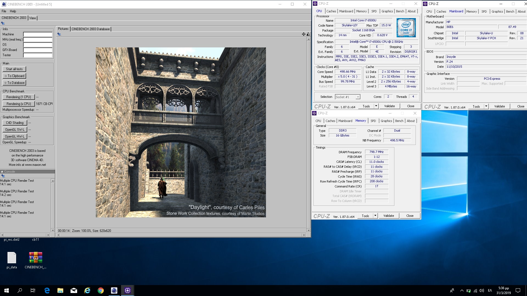527x296 pixels.
Task: Click picture viewer horizontal scrollbar right arrow
Action: coord(304,235)
